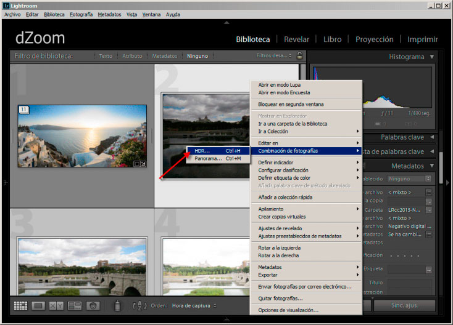Choose Panorama... from submenu
This screenshot has width=453, height=325.
pyautogui.click(x=218, y=158)
